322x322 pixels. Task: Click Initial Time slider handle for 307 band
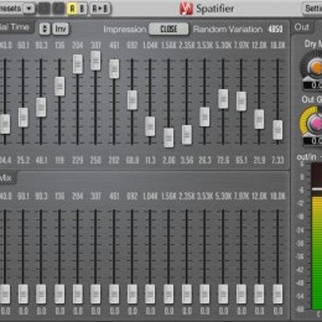(95, 61)
